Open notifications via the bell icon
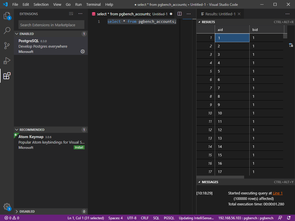This screenshot has width=295, height=221. click(x=288, y=218)
